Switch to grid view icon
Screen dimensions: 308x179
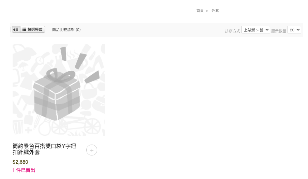click(16, 29)
